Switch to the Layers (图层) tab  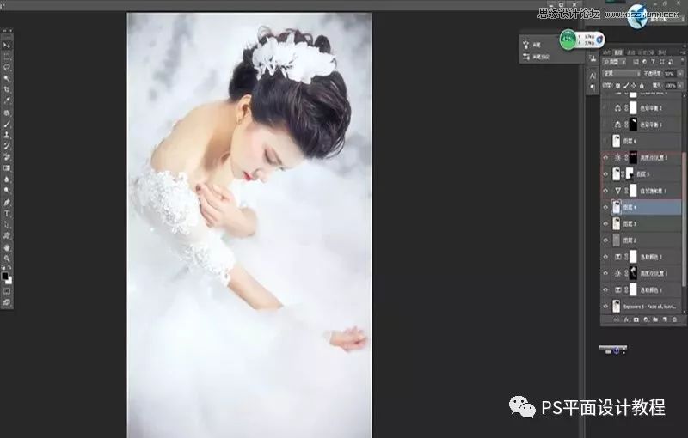pyautogui.click(x=618, y=52)
